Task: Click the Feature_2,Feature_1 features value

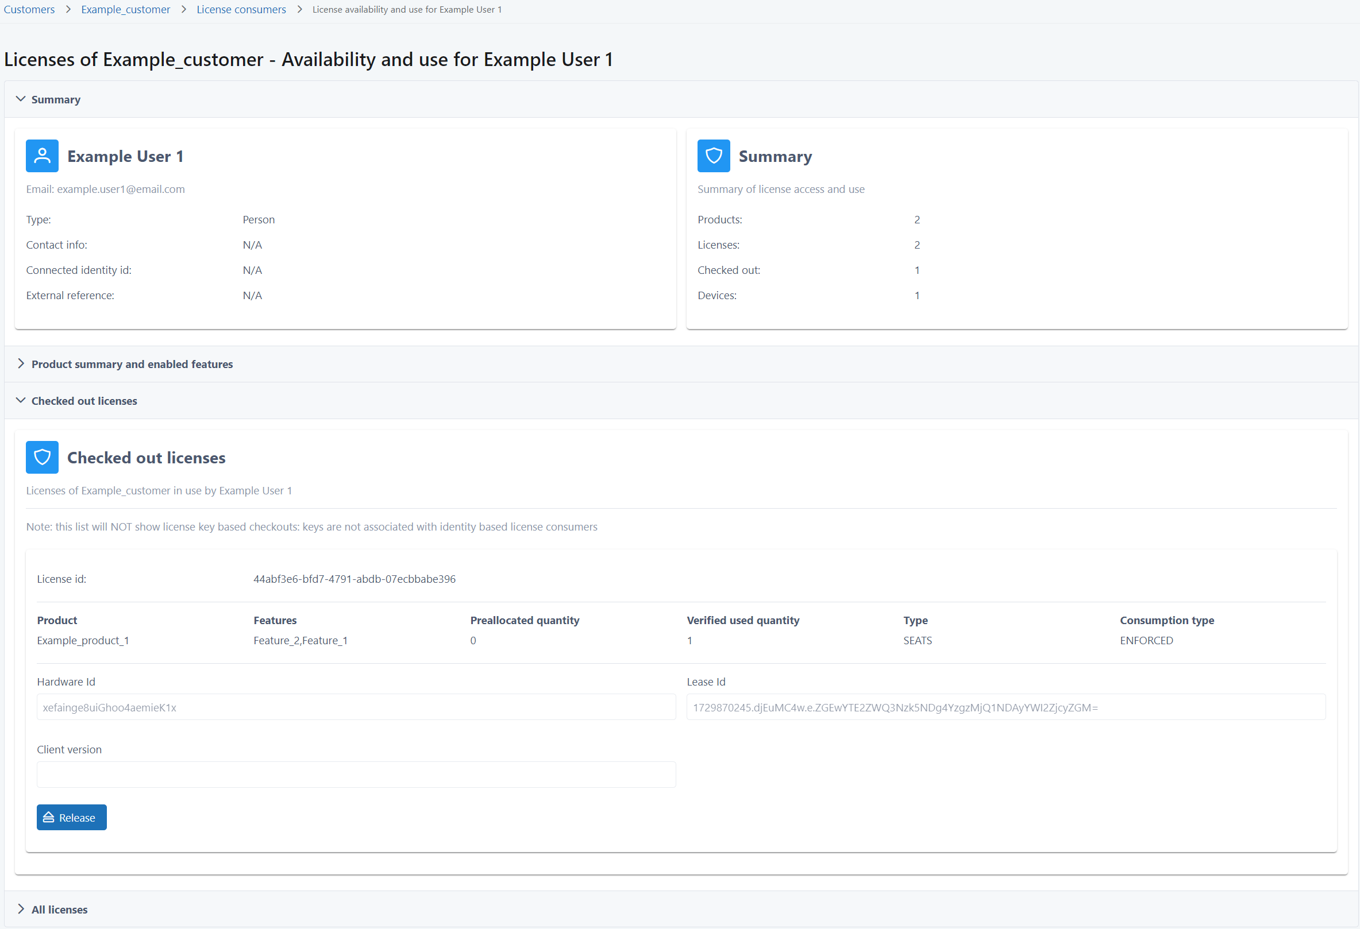Action: [x=300, y=641]
